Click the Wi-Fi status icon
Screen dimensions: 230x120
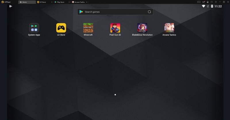click(204, 6)
